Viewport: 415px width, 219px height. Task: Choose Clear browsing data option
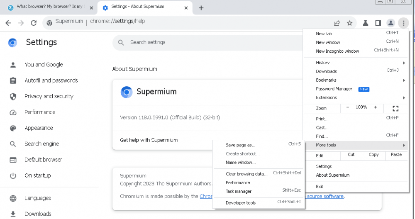coord(247,174)
